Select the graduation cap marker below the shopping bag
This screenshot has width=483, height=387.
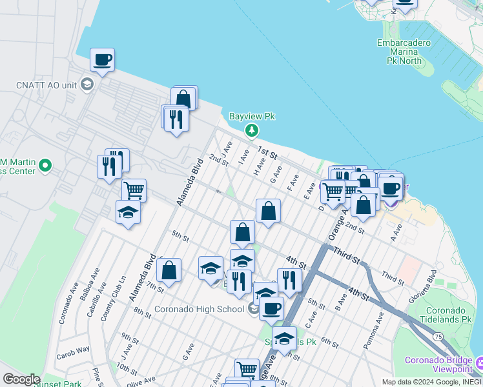242,260
